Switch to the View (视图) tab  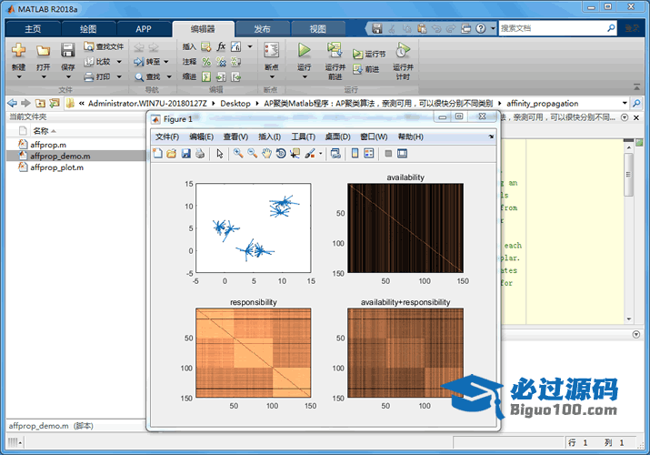pos(318,28)
